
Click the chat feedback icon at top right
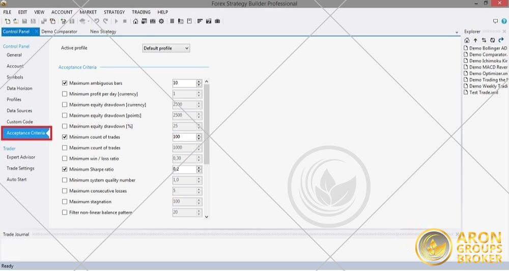tap(495, 21)
